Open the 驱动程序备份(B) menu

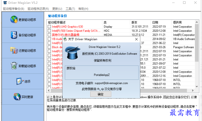[x=14, y=9]
